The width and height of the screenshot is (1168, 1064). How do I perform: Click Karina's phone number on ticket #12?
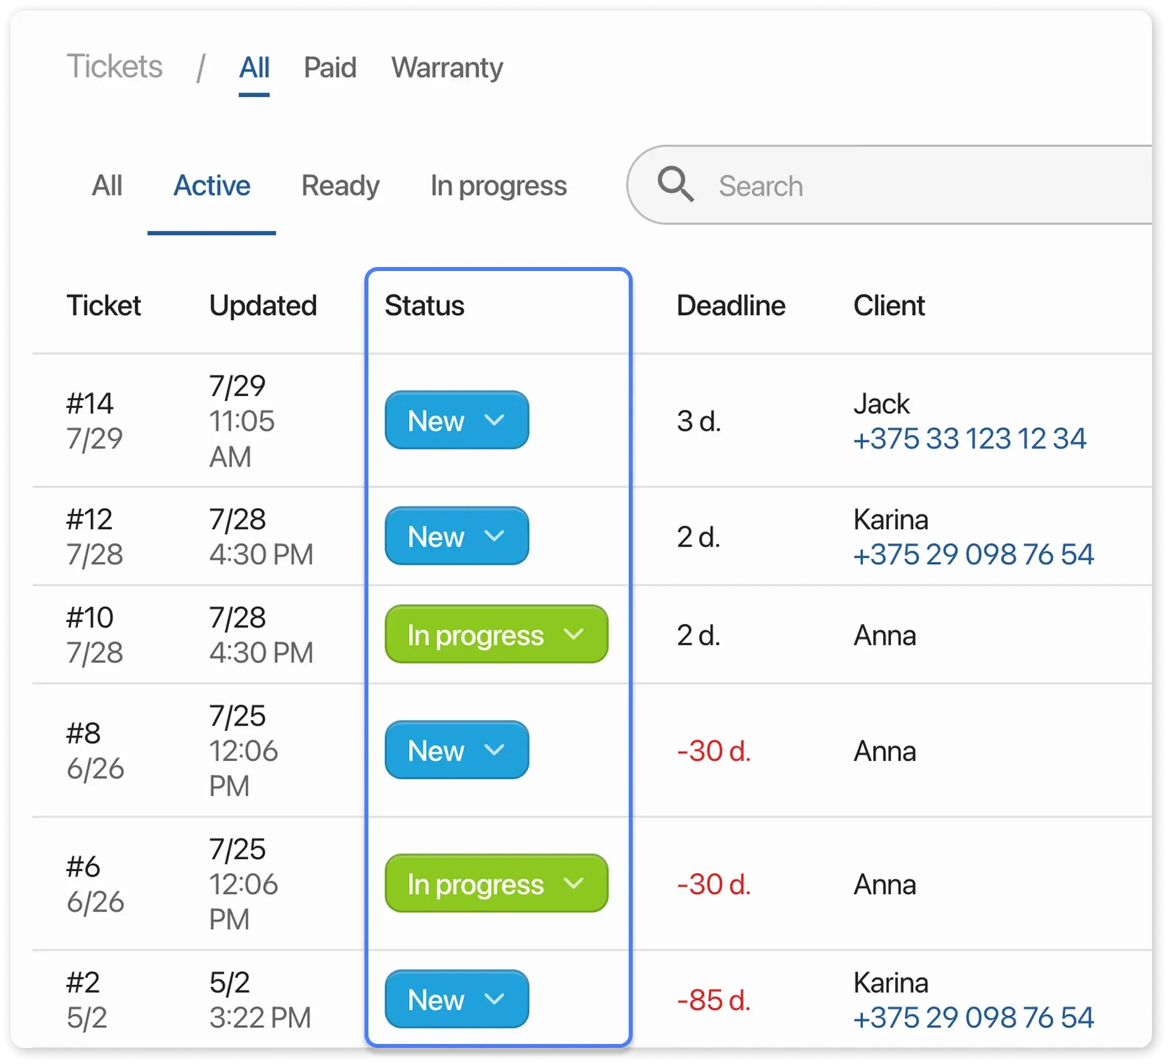[x=974, y=553]
